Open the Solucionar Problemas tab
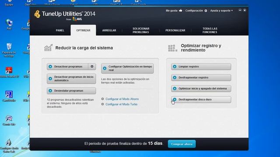 141,31
